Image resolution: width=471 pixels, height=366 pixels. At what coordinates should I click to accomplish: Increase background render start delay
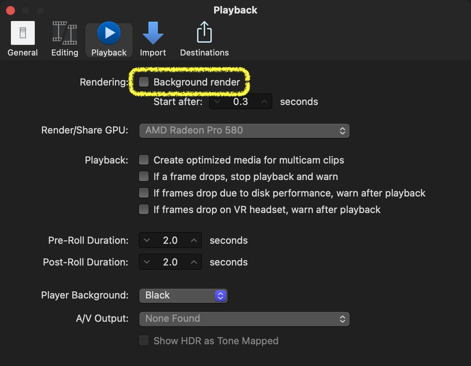(264, 102)
